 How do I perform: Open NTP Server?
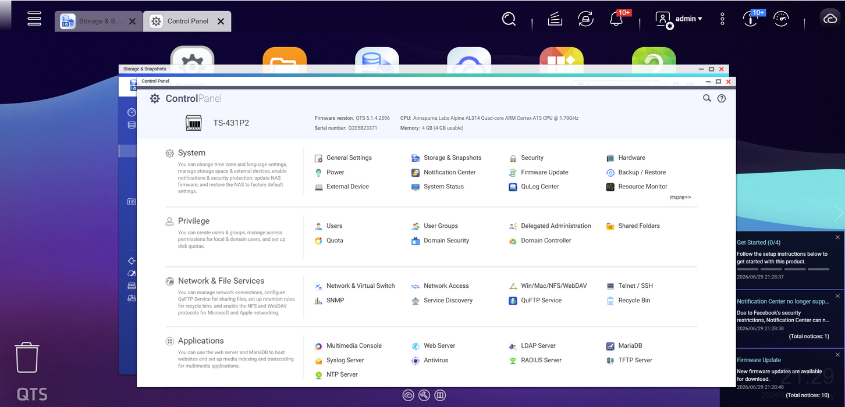336,374
